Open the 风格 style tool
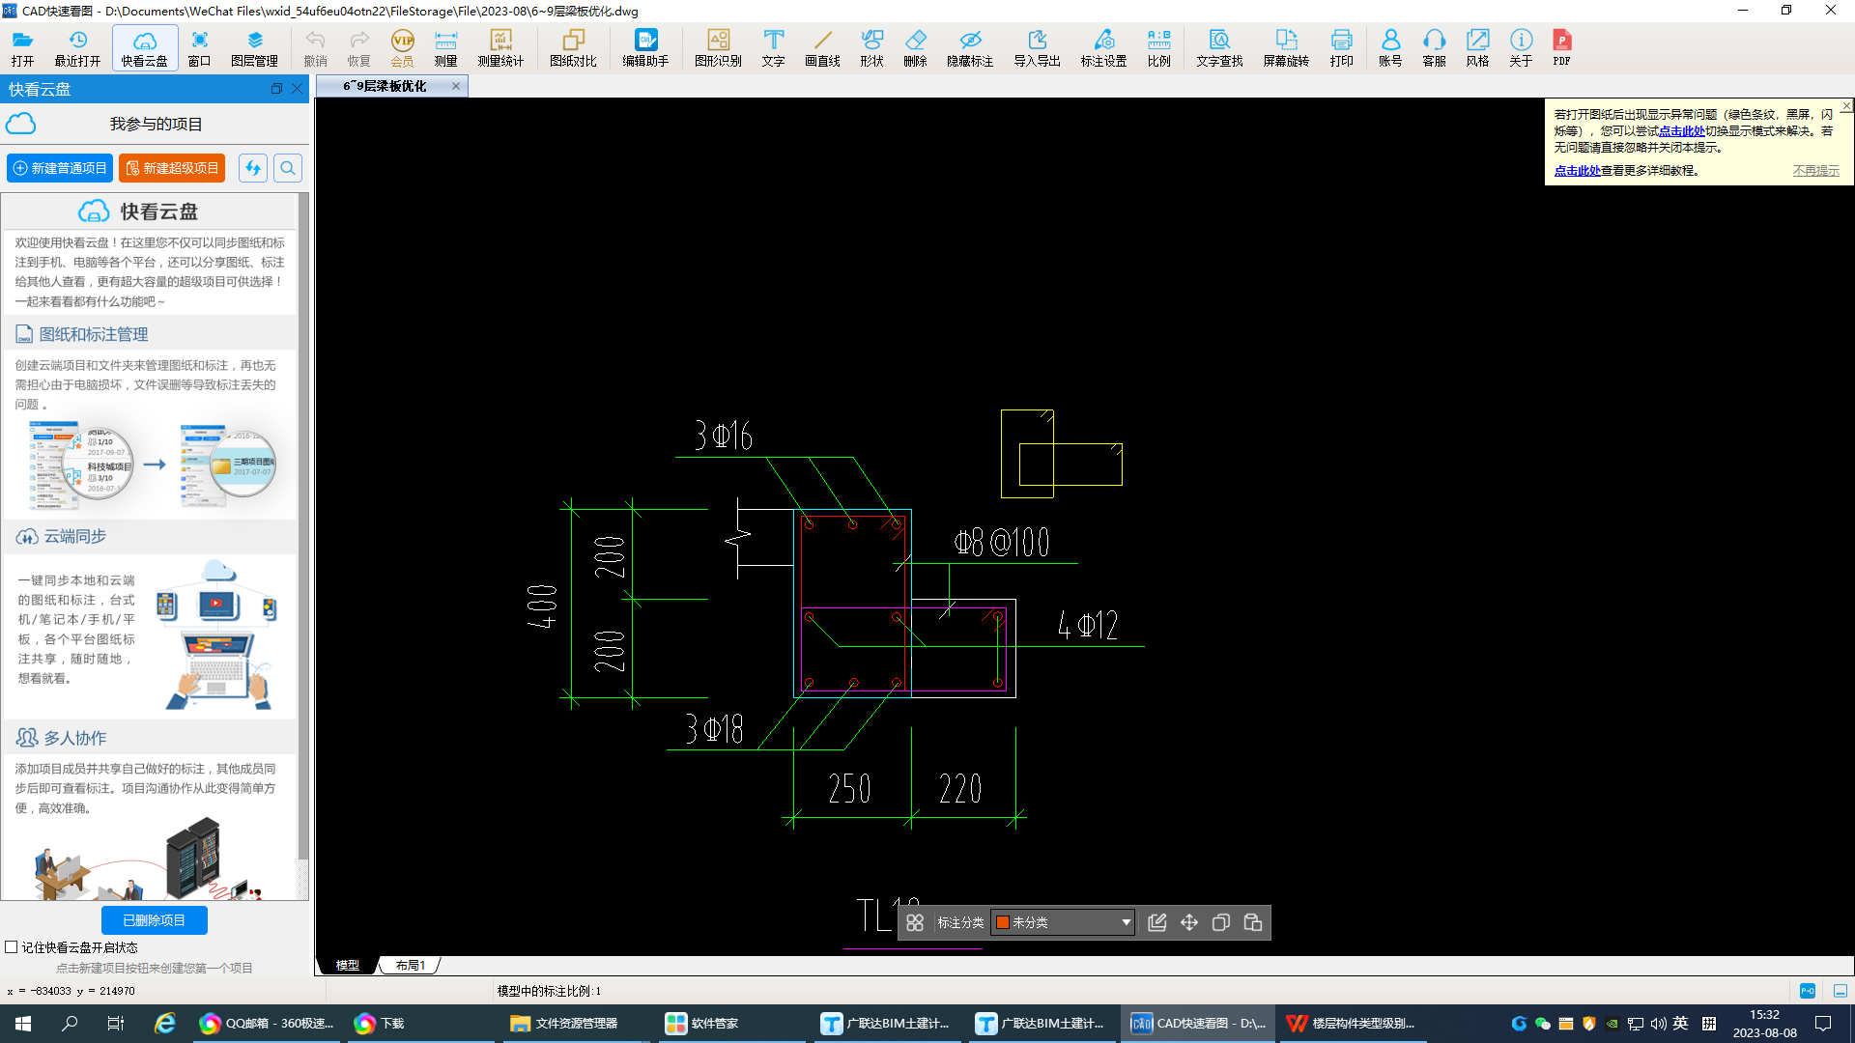Image resolution: width=1855 pixels, height=1043 pixels. (x=1477, y=47)
